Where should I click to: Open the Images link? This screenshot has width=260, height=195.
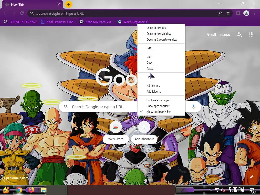pos(225,34)
